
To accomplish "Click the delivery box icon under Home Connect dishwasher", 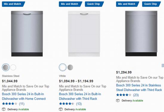I will pyautogui.click(x=4, y=109).
